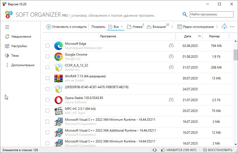Select the WinRAR 7.13 (64-разрядная) name
Viewport: 238px width, 153px height.
(85, 76)
